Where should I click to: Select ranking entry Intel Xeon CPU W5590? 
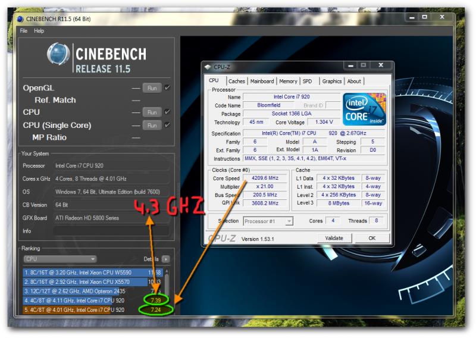93,273
